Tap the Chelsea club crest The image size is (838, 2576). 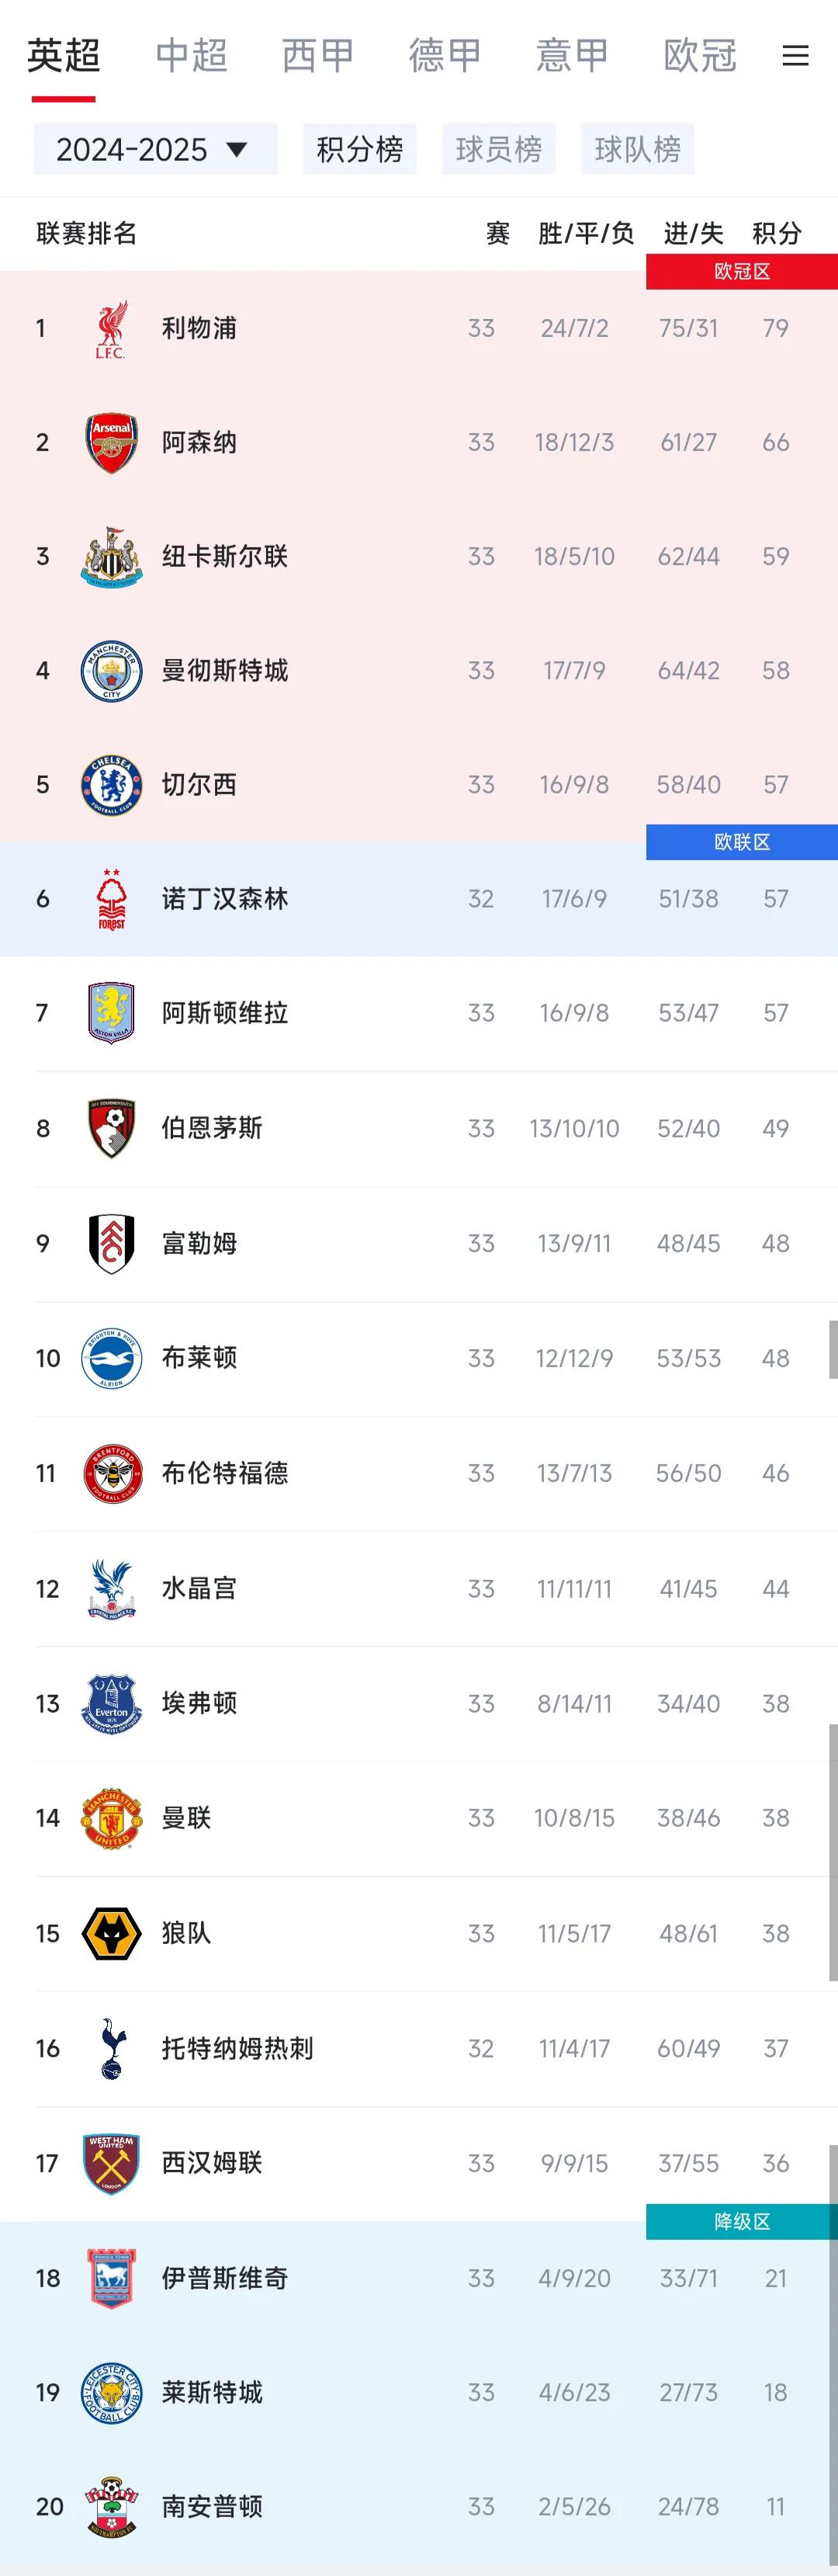[x=111, y=784]
